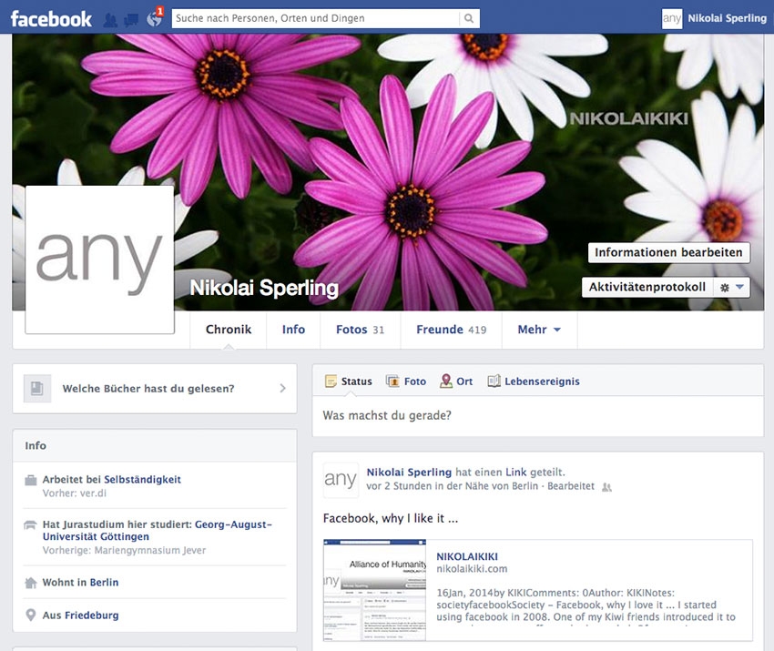The width and height of the screenshot is (774, 651).
Task: Go to Facebook home via logo
Action: 51,19
